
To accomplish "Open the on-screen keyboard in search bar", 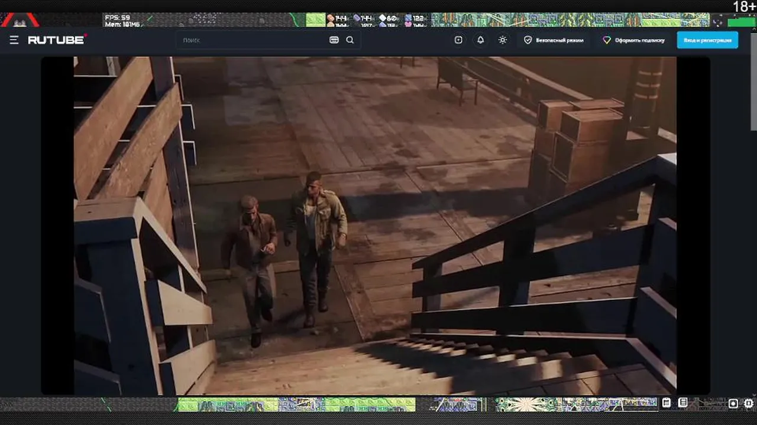I will click(334, 40).
